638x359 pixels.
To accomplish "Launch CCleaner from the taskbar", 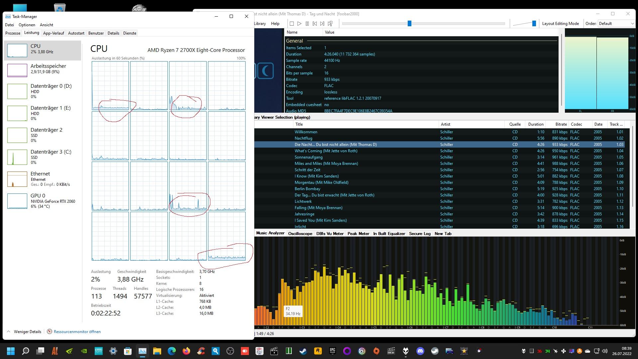I will 201,351.
